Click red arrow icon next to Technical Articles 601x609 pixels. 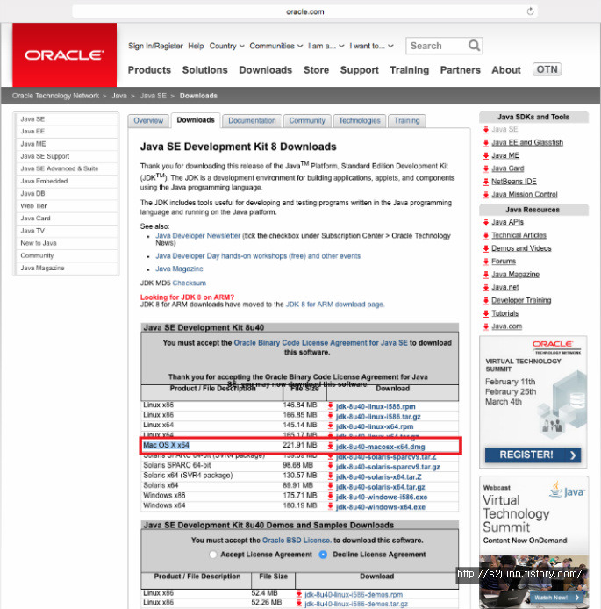(486, 235)
